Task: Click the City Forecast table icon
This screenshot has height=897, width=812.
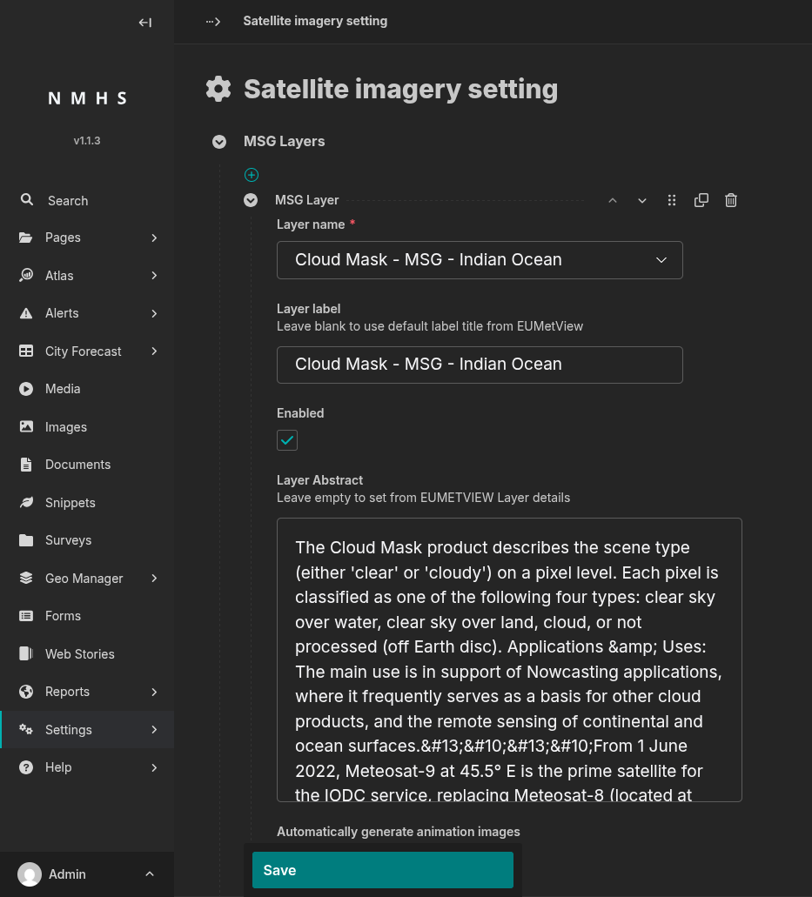Action: (x=26, y=351)
